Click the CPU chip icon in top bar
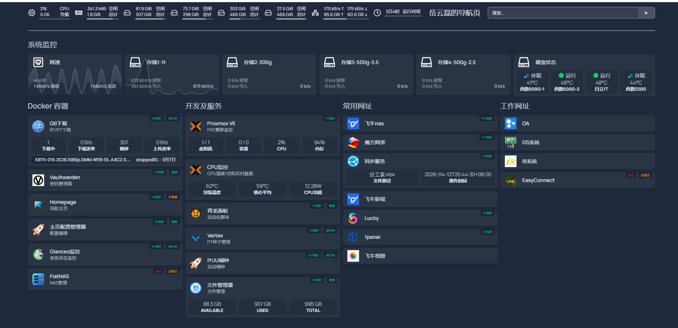The image size is (678, 328). [32, 13]
